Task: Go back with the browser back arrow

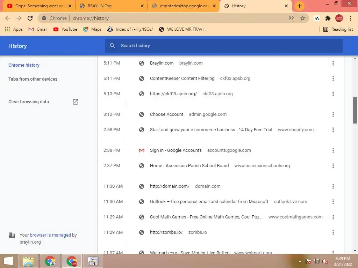Action: click(8, 18)
